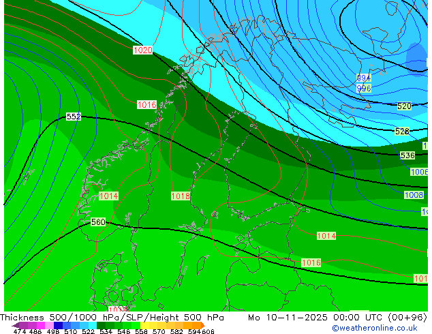Select the blue 1008 isobar label

tap(414, 195)
